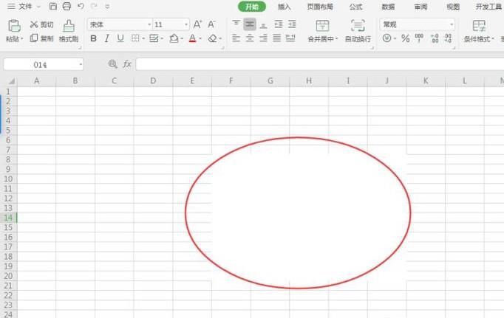Open the 条件格式 conditional formatting menu

pyautogui.click(x=479, y=31)
